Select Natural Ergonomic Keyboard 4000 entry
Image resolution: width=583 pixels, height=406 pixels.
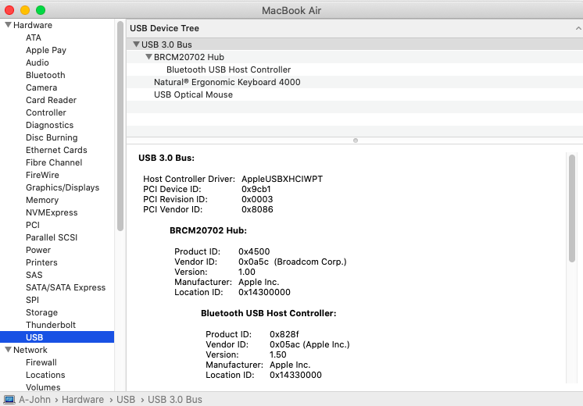click(227, 82)
